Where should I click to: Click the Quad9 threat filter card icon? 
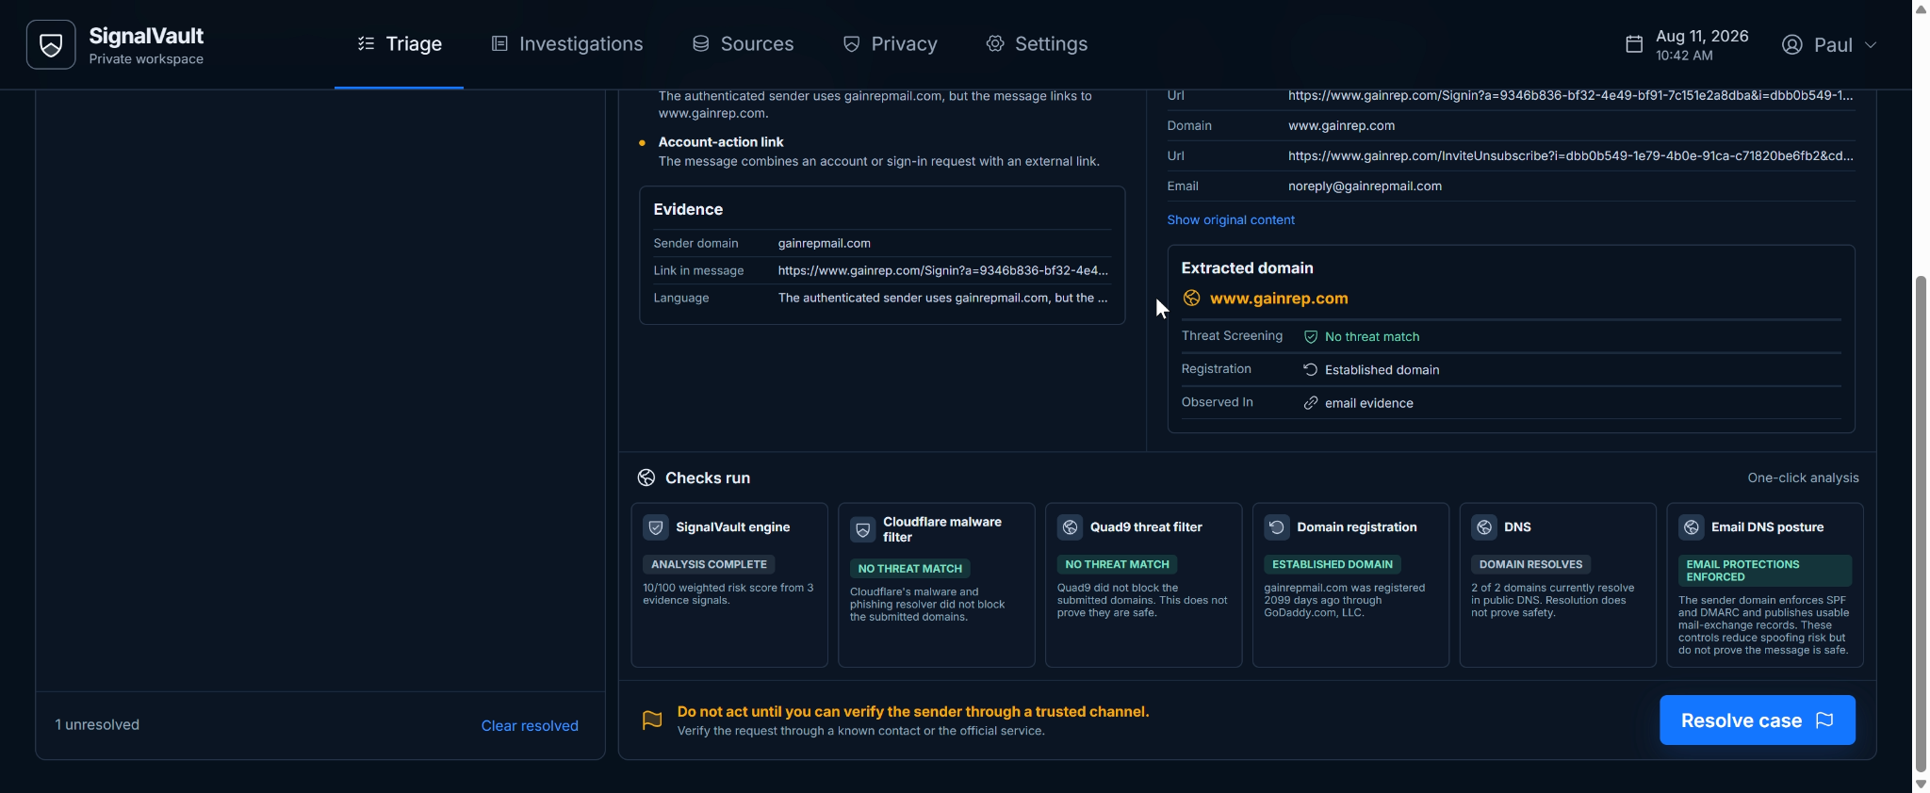(x=1070, y=527)
